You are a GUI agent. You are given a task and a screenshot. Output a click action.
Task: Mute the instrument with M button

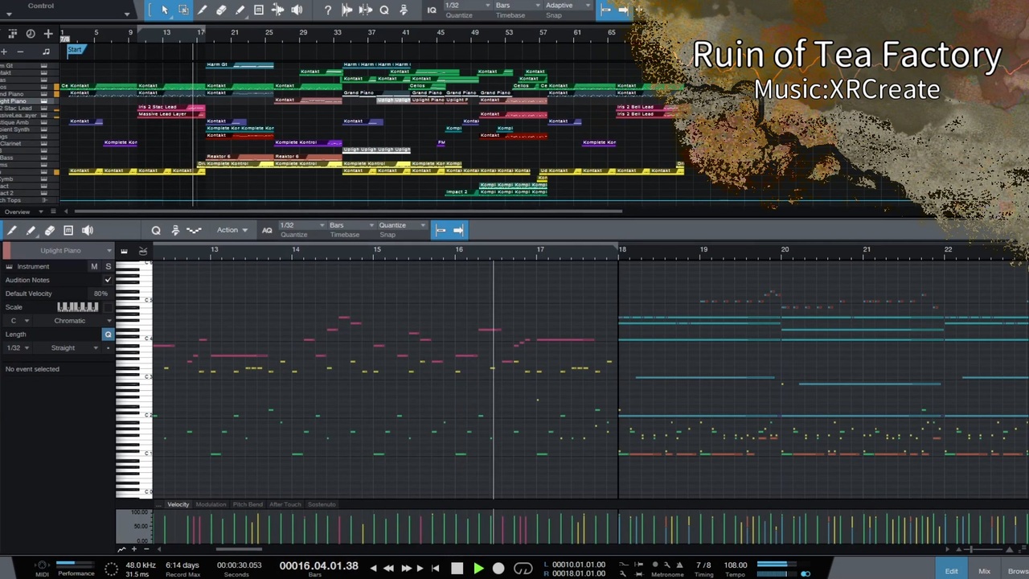(94, 266)
